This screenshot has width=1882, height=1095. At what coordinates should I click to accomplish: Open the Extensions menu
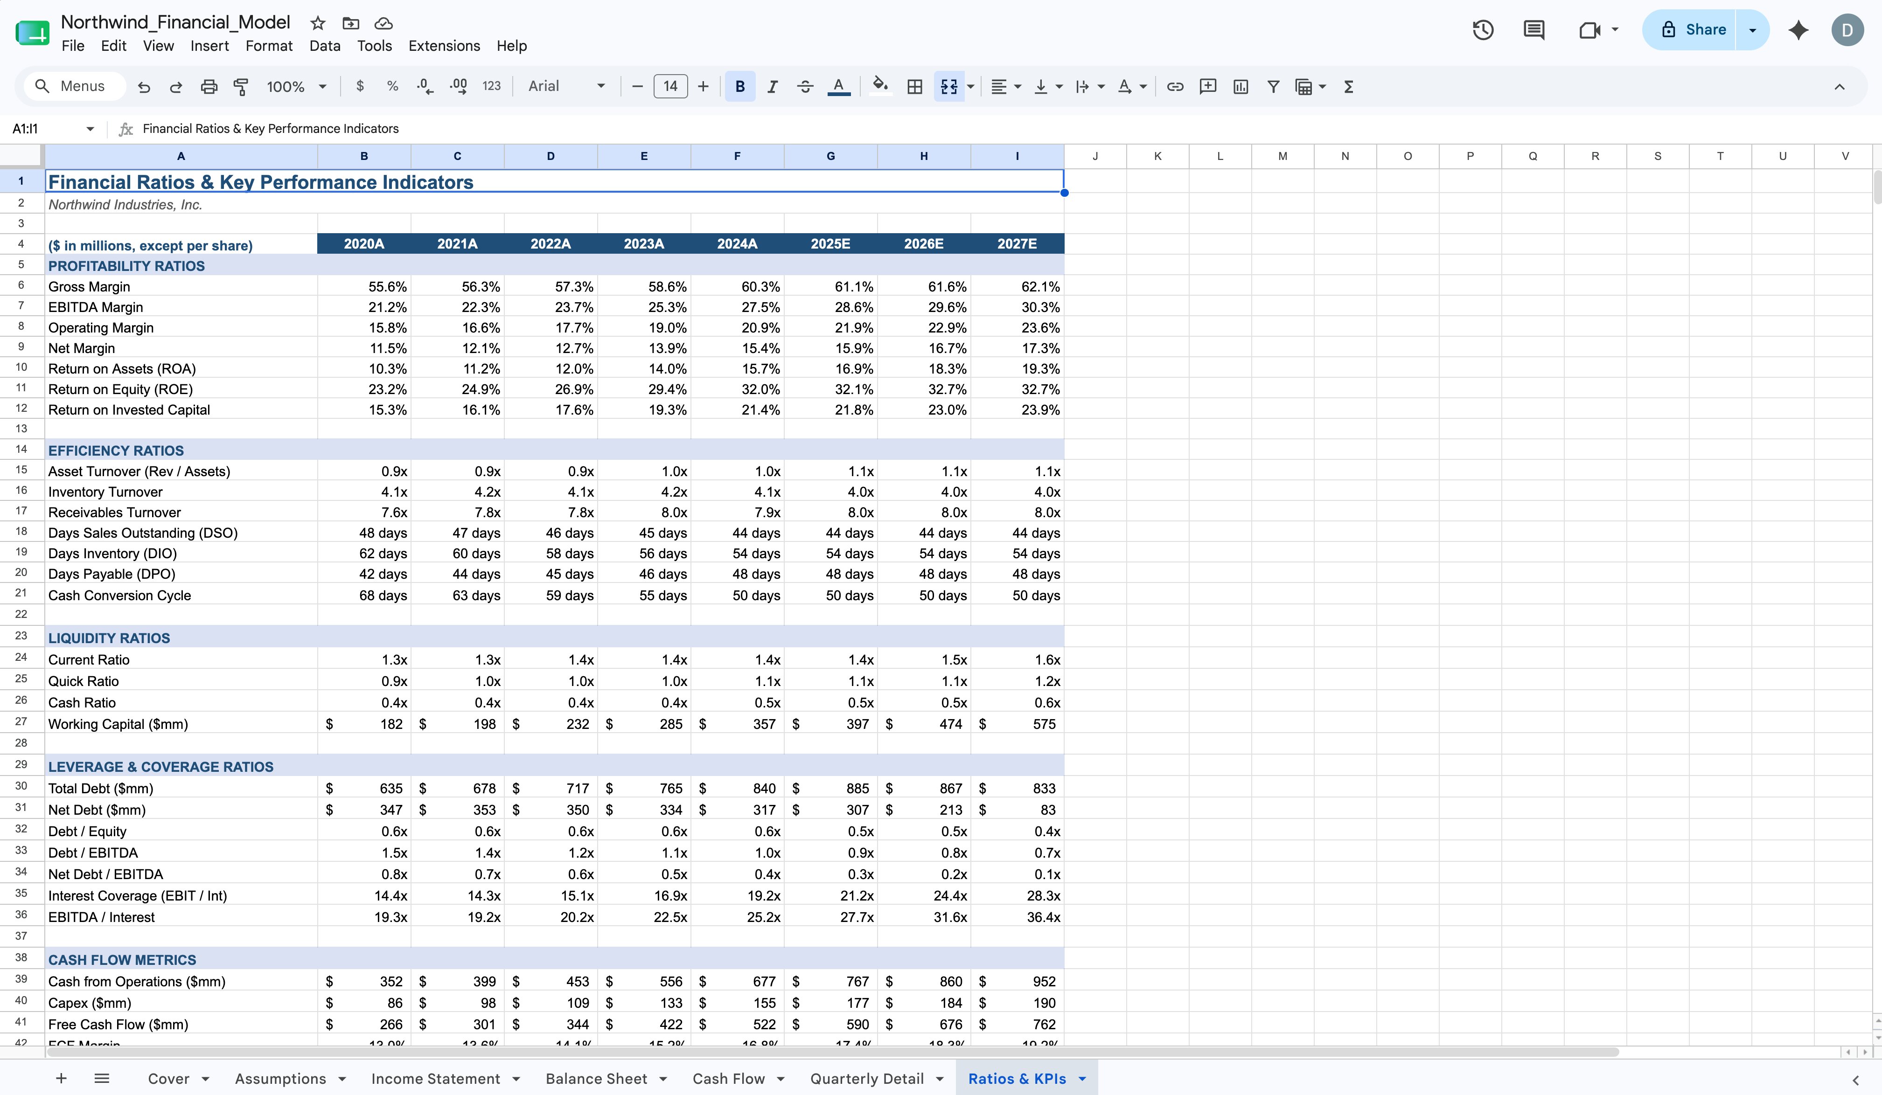(x=444, y=46)
